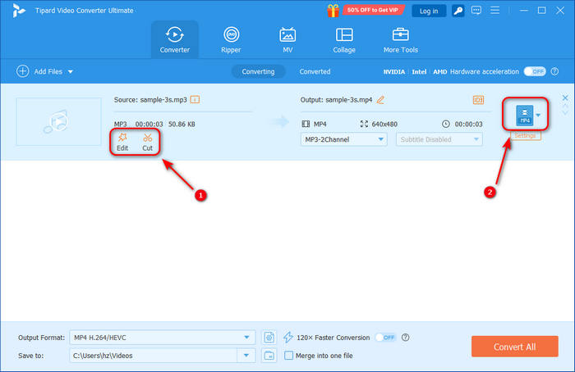Open hardware acceleration help icon
Viewport: 575px width, 372px height.
click(x=554, y=71)
